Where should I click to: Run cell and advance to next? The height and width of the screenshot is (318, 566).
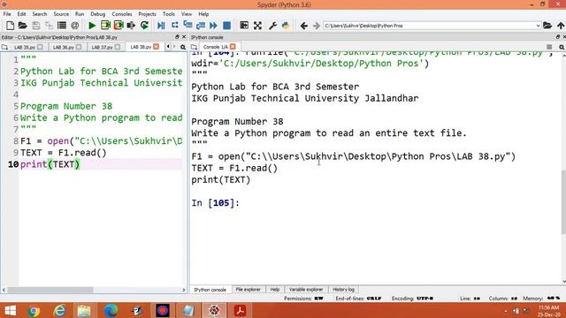click(119, 26)
